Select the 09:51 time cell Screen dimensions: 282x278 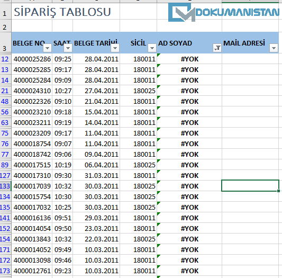[x=62, y=218]
